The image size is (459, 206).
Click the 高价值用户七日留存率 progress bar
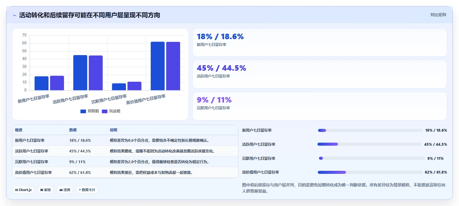click(370, 172)
